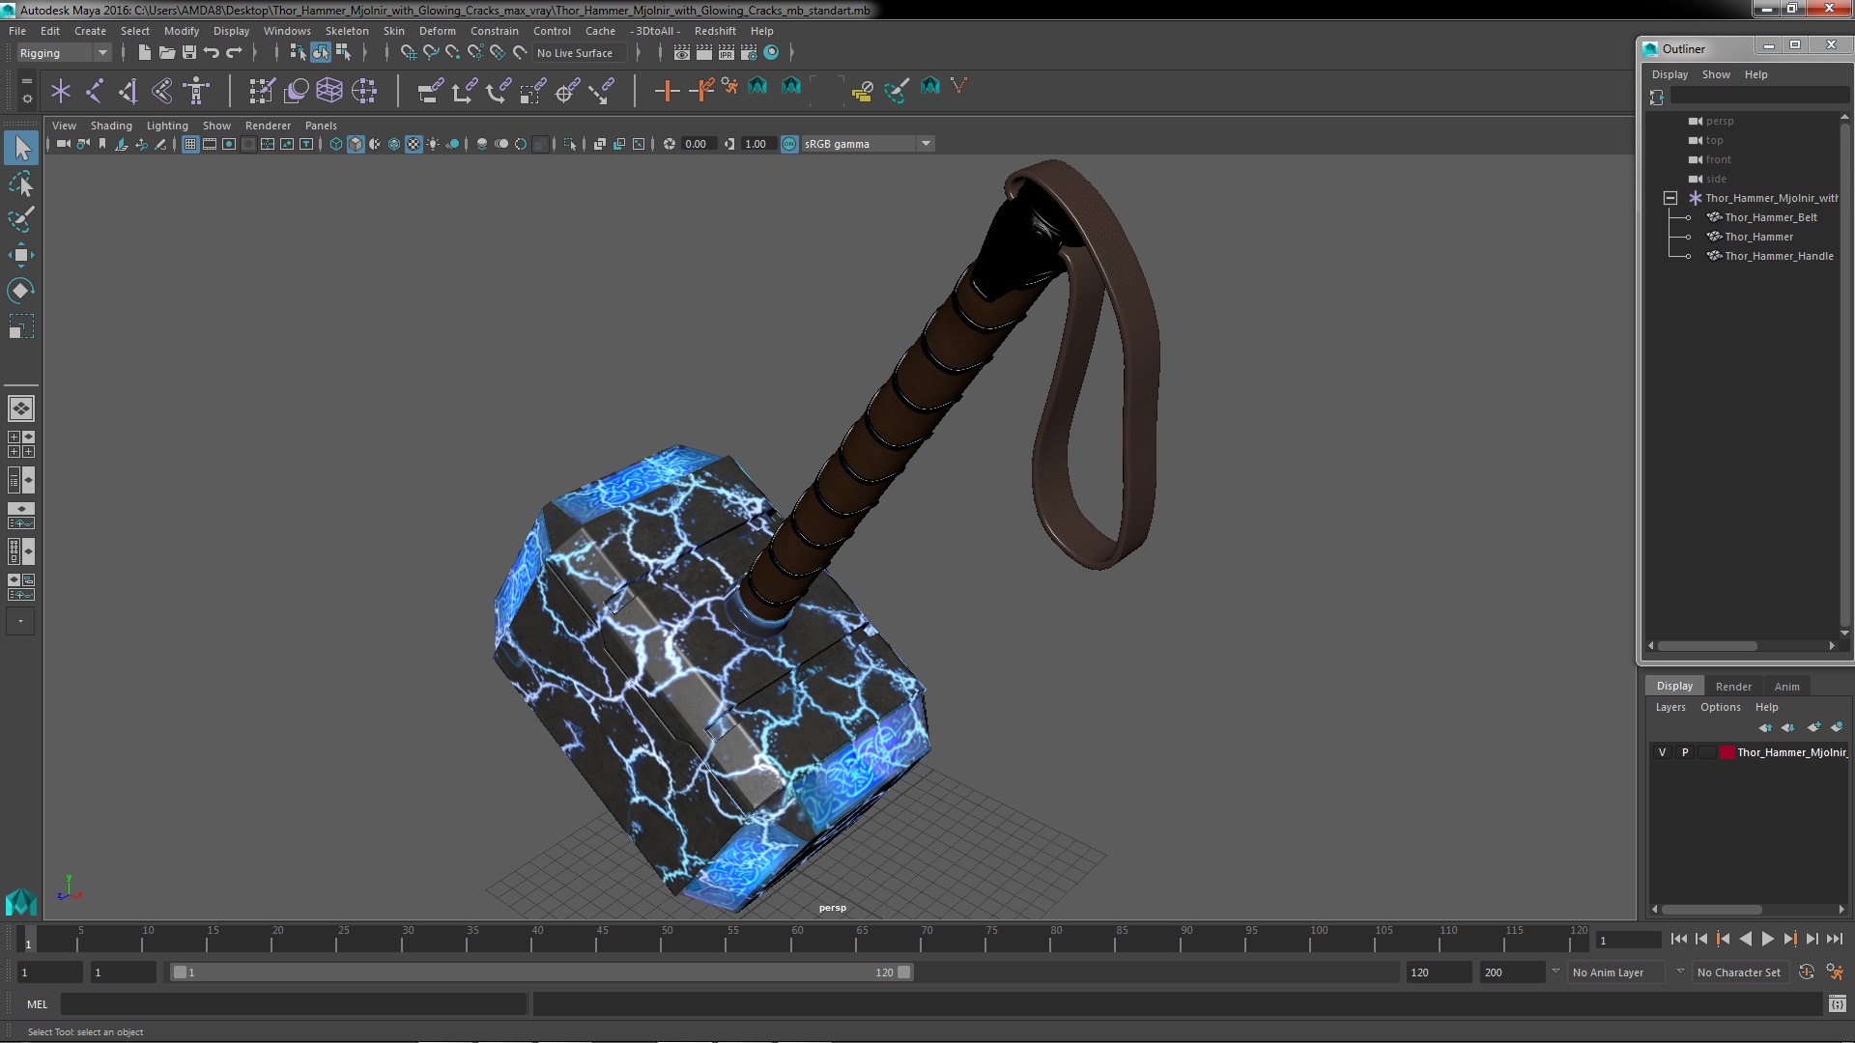Toggle the layer playback P box
This screenshot has height=1043, width=1855.
point(1685,752)
